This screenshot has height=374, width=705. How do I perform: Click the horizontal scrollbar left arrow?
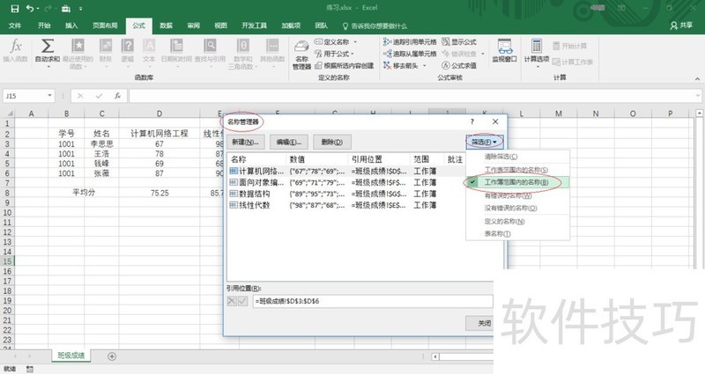pyautogui.click(x=434, y=356)
